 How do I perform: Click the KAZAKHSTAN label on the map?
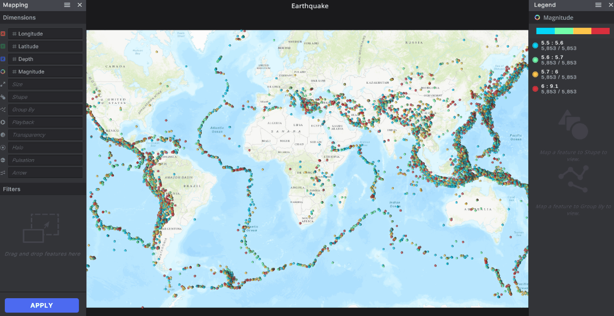377,83
